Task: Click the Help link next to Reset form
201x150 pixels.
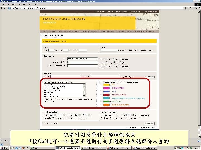Action: click(x=56, y=123)
